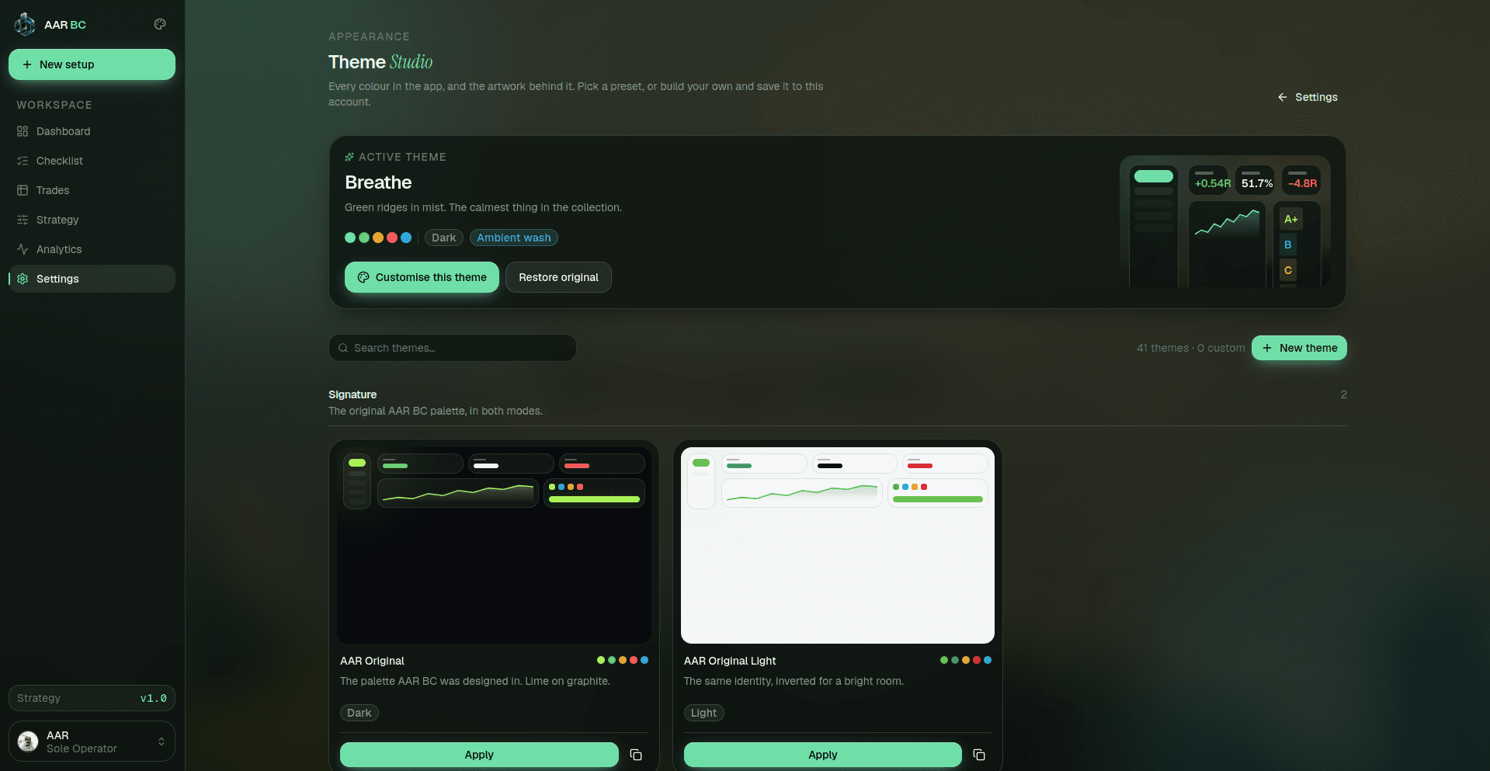Open the Trades page
Image resolution: width=1490 pixels, height=771 pixels.
point(92,190)
